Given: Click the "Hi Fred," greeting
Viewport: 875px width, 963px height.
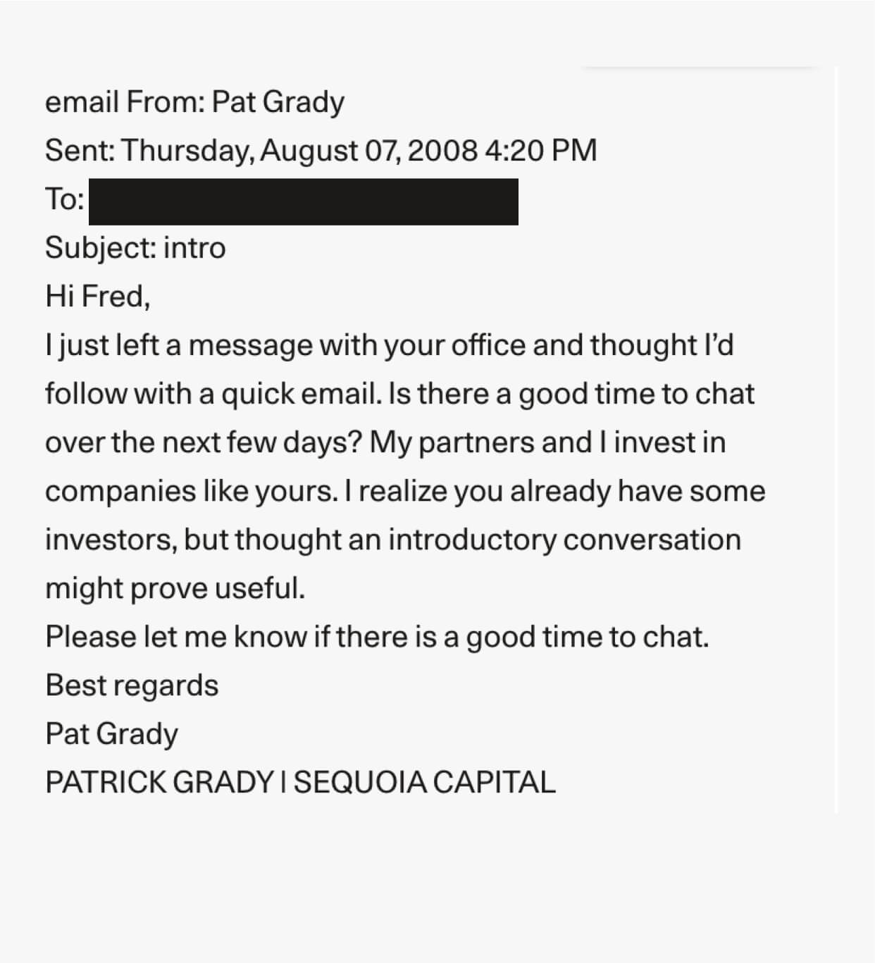Looking at the screenshot, I should [x=98, y=297].
